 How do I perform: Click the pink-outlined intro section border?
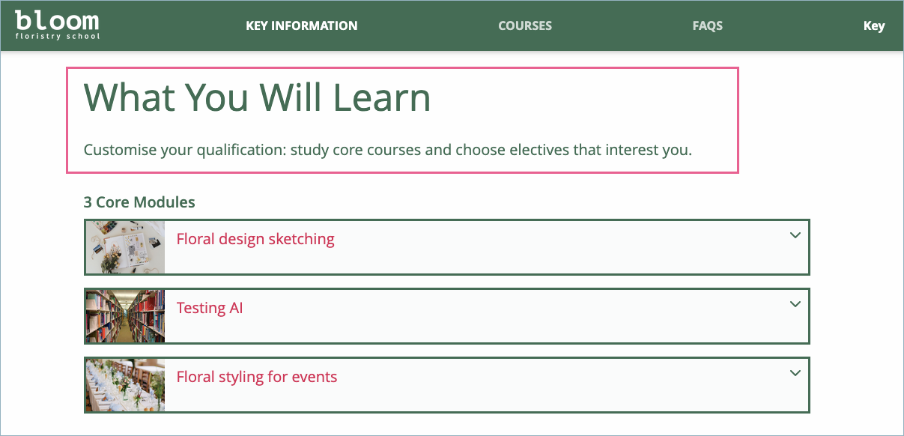[738, 120]
